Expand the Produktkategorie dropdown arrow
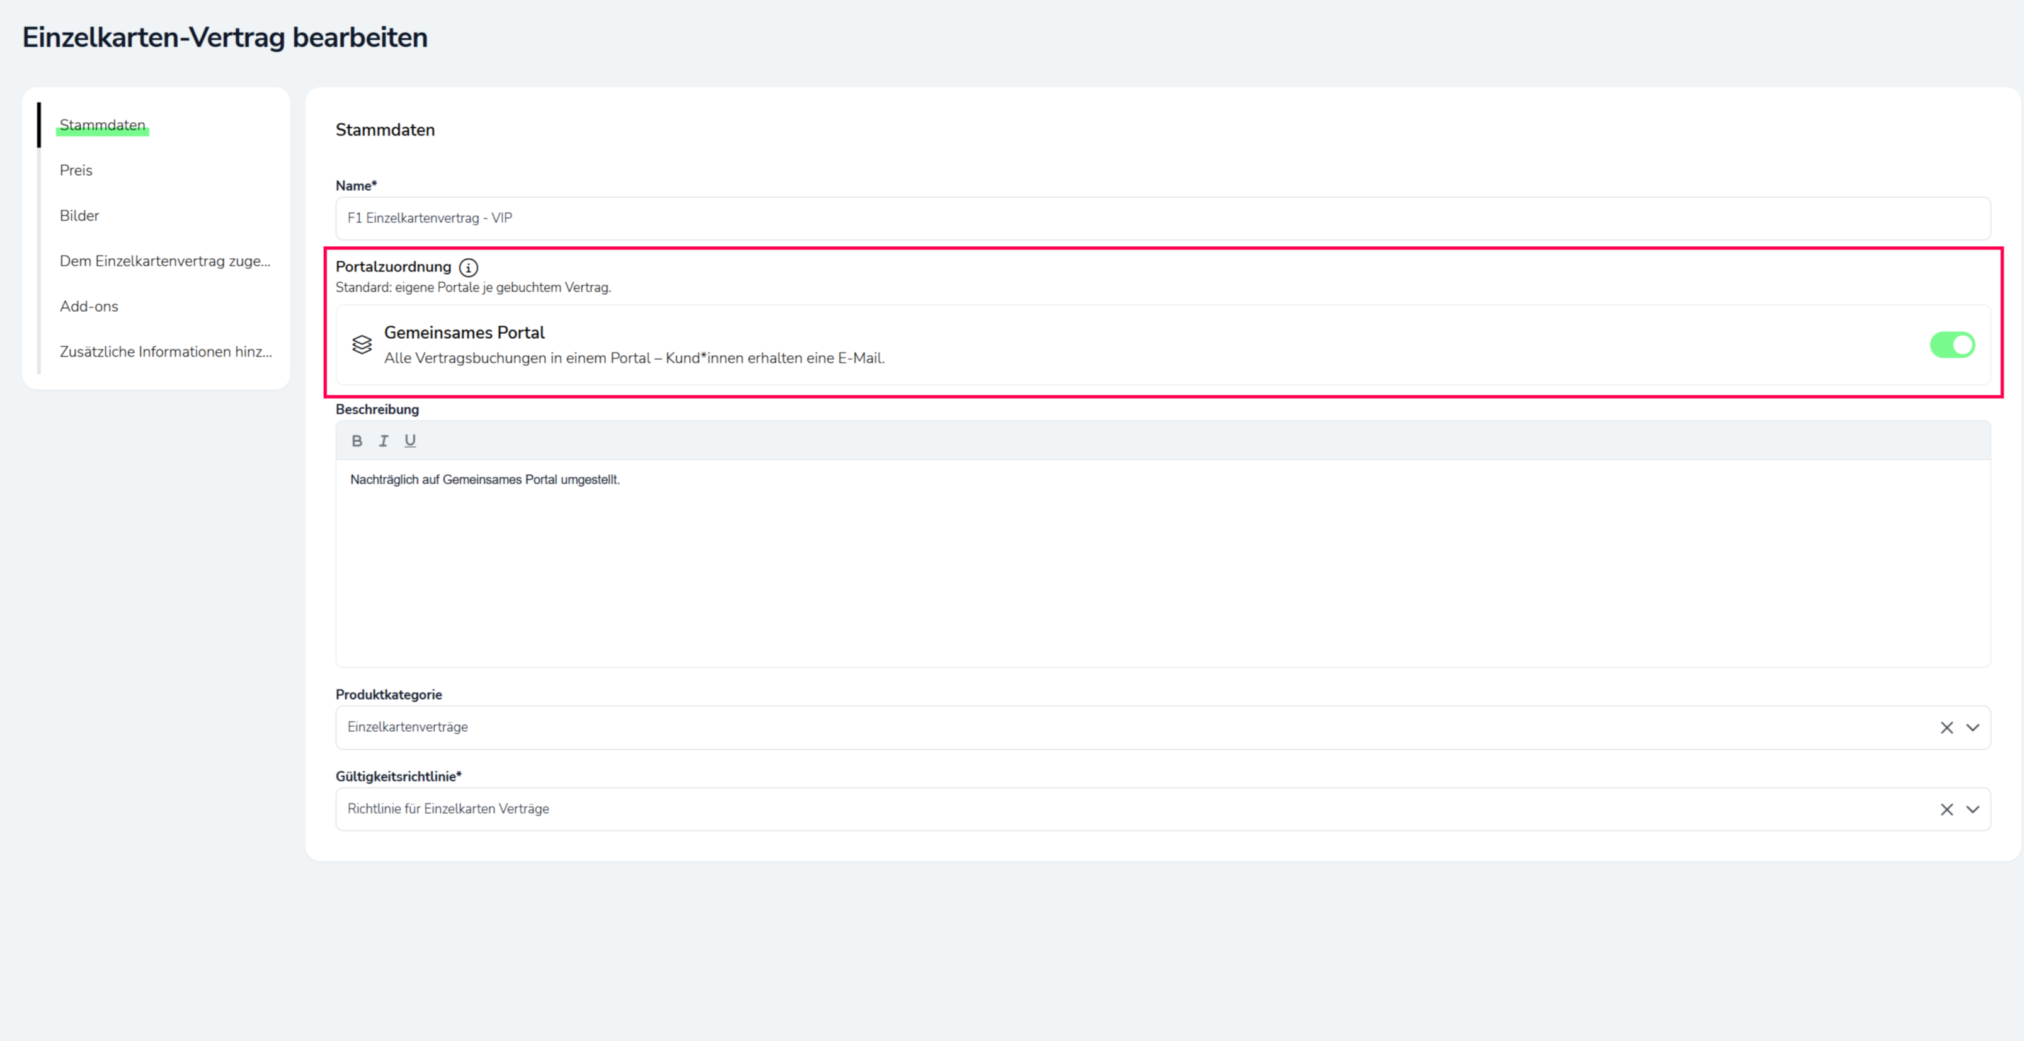The width and height of the screenshot is (2024, 1041). [x=1972, y=727]
